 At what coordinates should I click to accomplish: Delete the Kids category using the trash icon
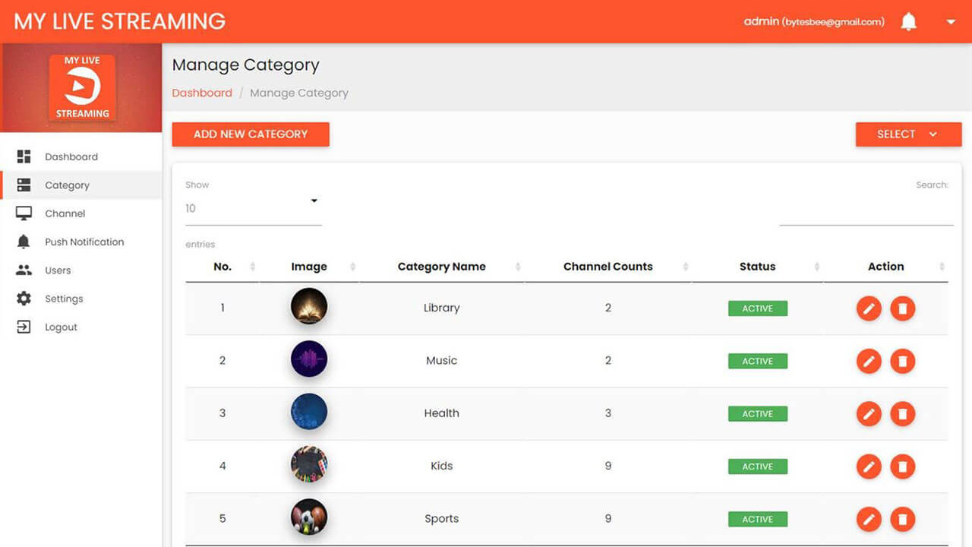point(903,466)
